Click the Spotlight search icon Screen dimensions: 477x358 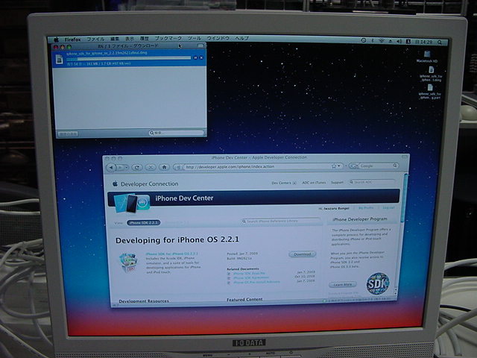click(x=440, y=42)
